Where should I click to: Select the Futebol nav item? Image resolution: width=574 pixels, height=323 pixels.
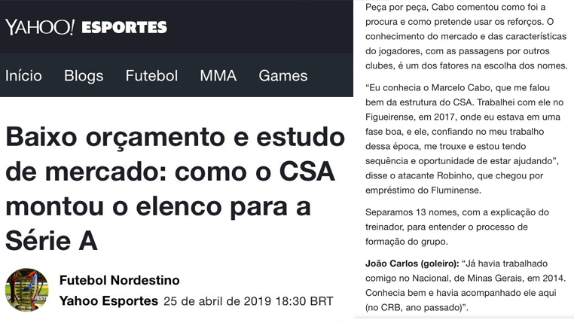(x=151, y=76)
